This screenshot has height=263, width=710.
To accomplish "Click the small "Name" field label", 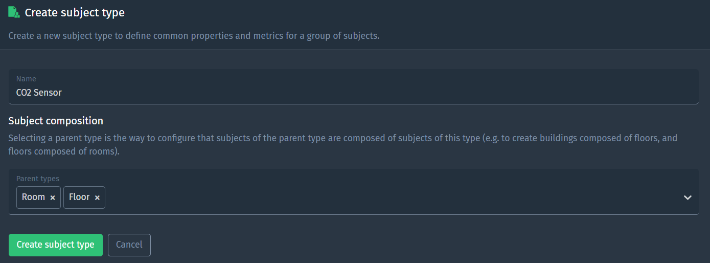I will 26,79.
